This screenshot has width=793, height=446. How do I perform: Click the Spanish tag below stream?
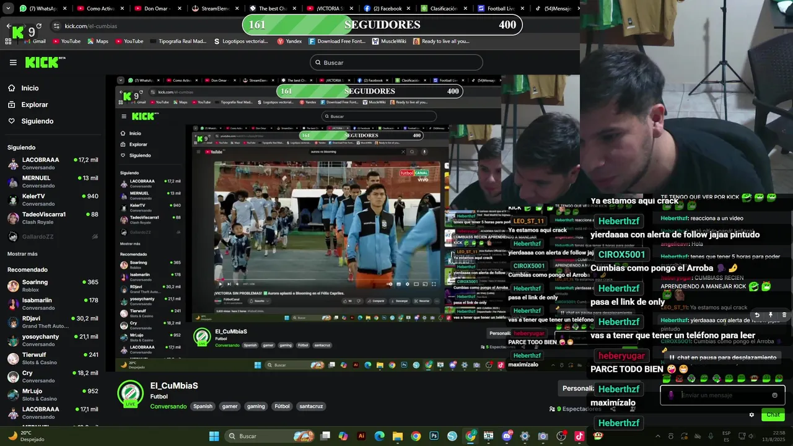click(x=203, y=406)
